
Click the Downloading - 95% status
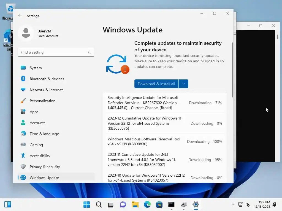point(205,160)
